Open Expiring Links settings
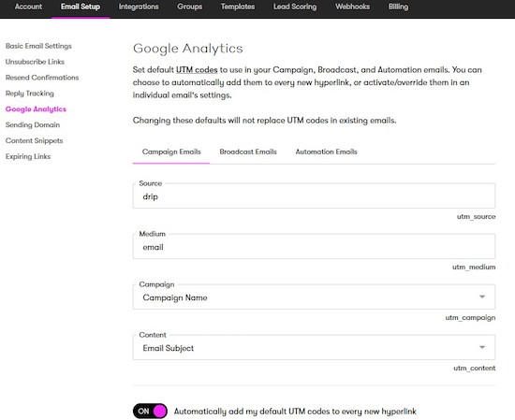515x420 pixels. coord(28,156)
